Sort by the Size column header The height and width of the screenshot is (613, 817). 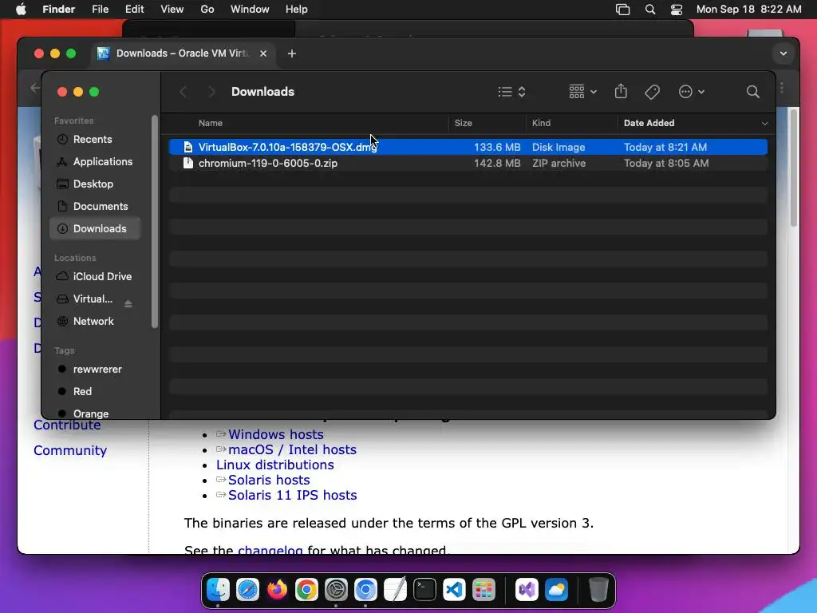pyautogui.click(x=464, y=124)
